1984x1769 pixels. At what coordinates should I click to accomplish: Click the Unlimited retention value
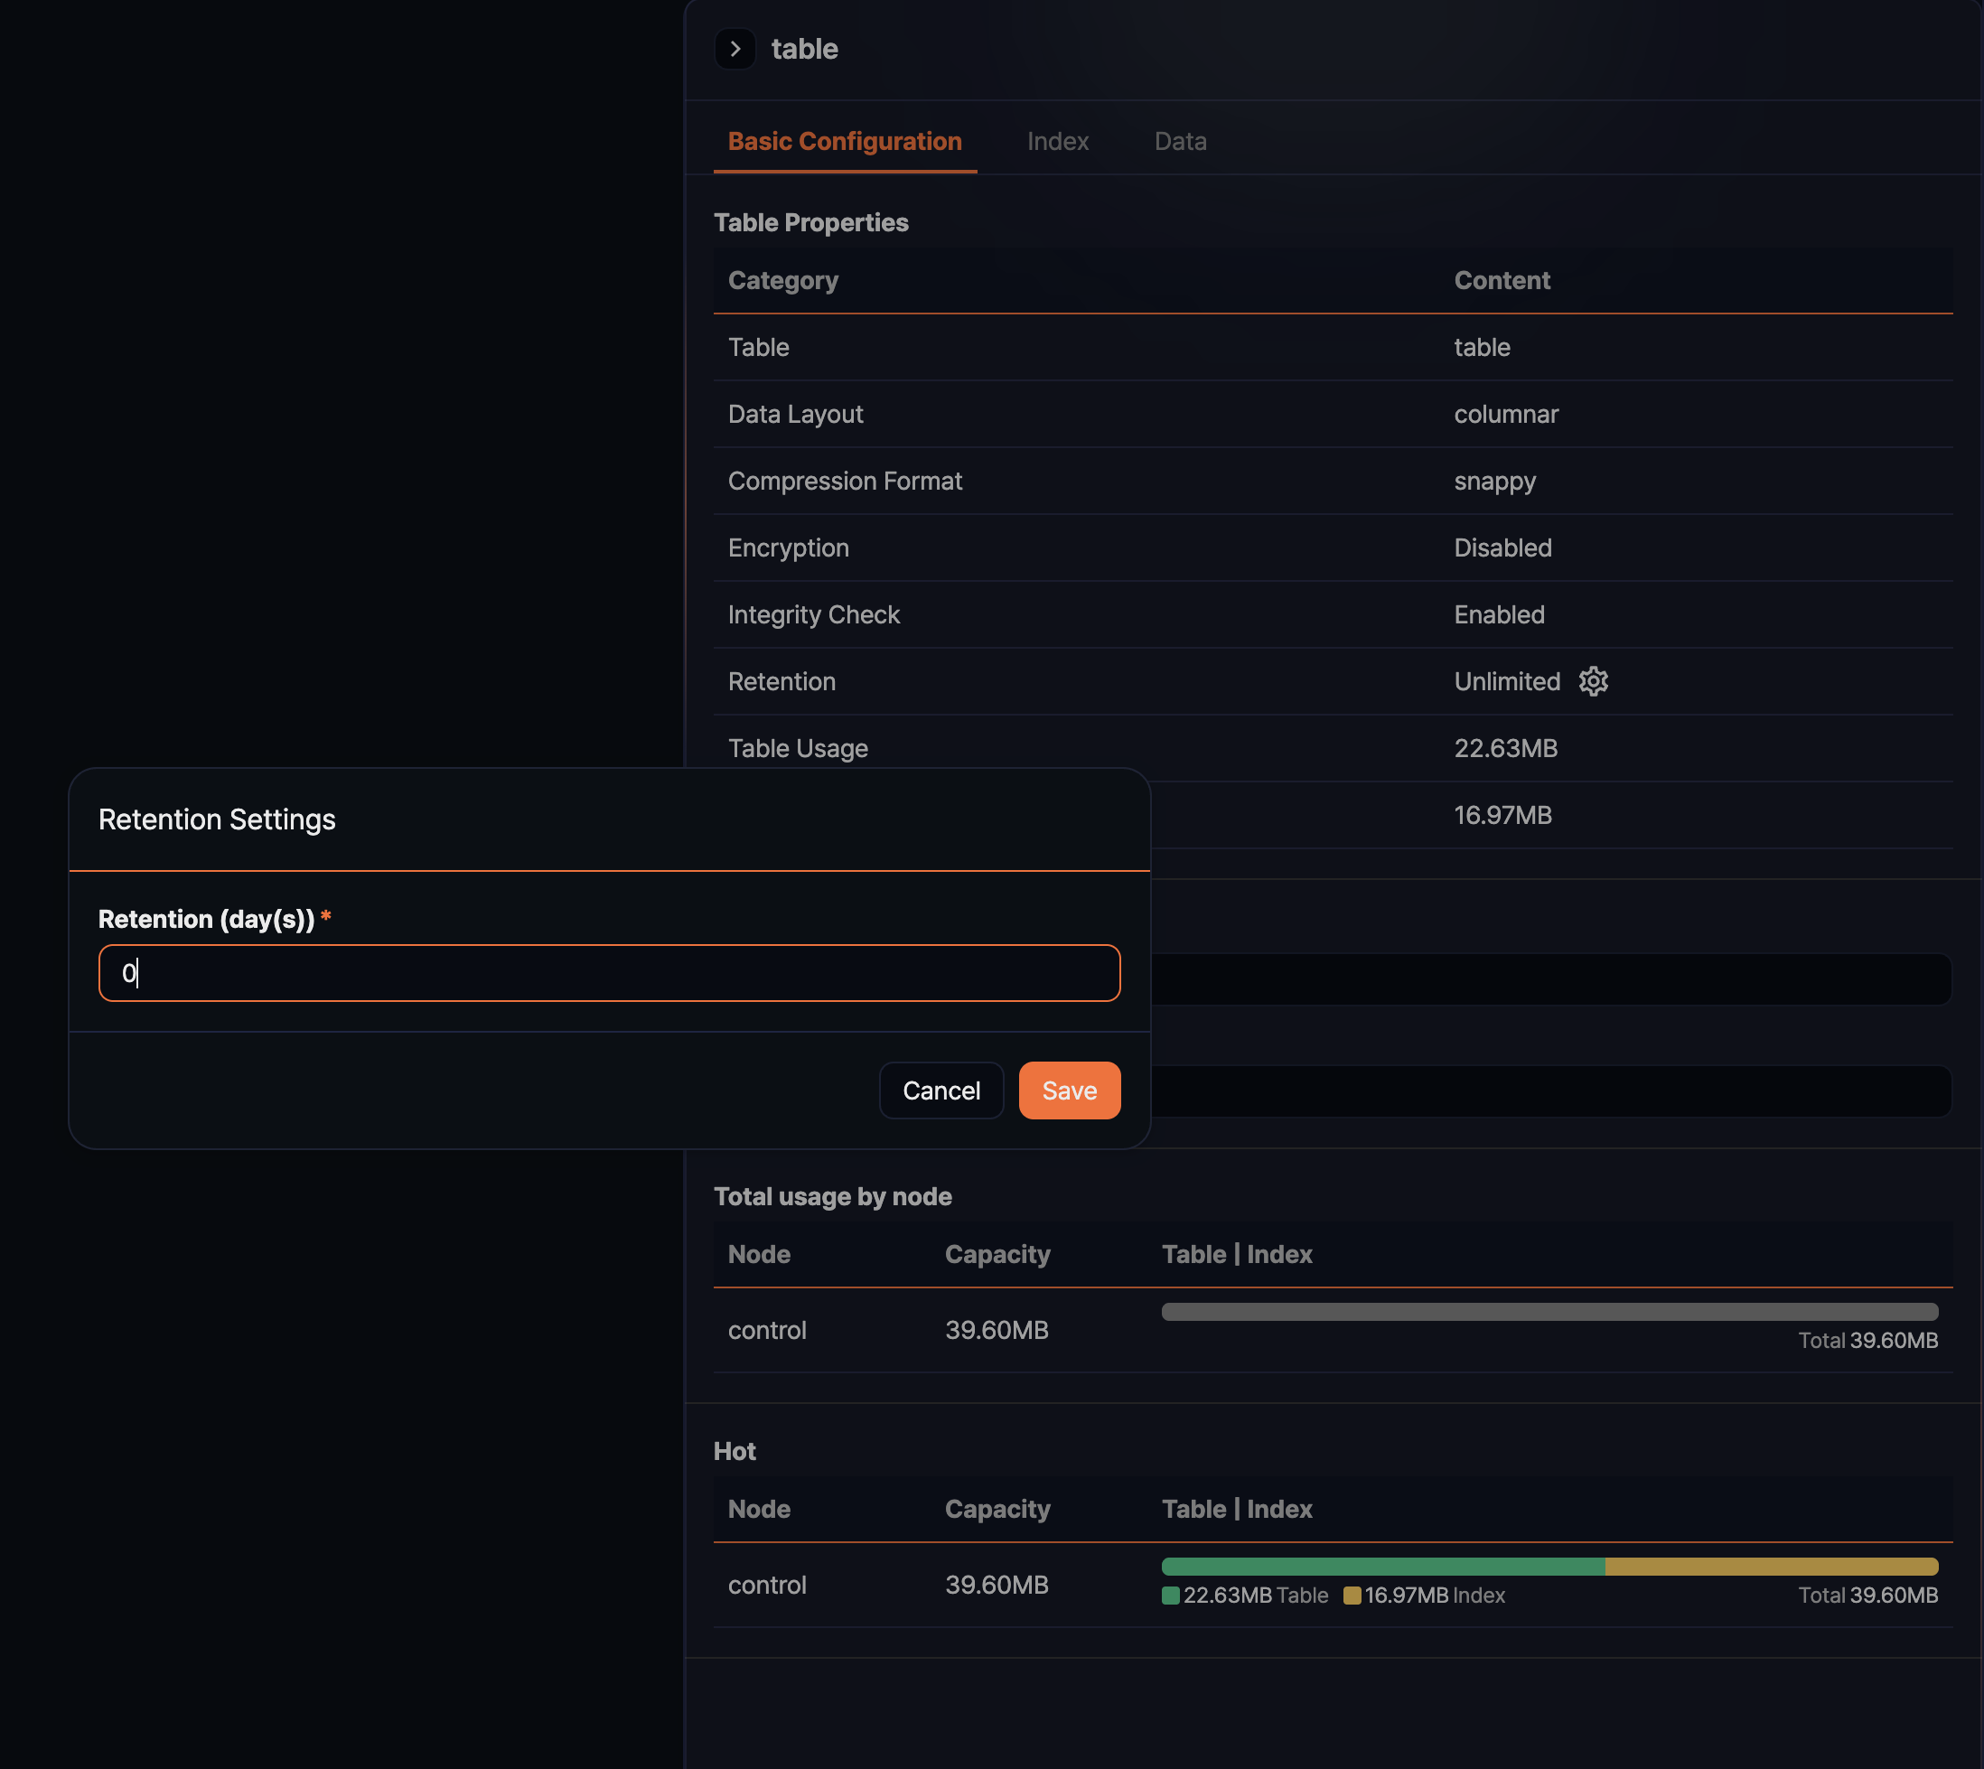coord(1506,681)
